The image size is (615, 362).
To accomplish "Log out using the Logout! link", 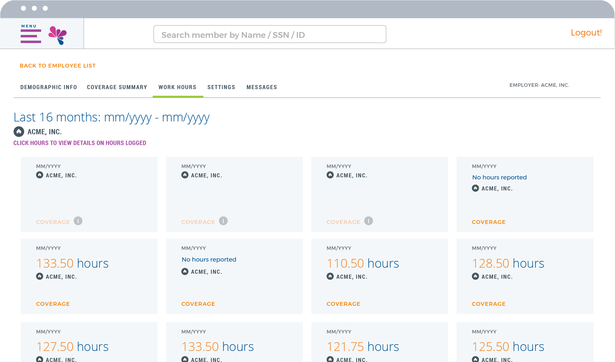I will [x=586, y=33].
